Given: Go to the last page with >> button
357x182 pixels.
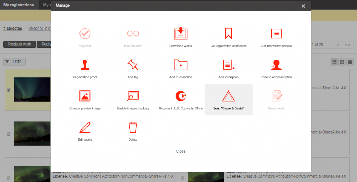Looking at the screenshot, I should point(348,45).
